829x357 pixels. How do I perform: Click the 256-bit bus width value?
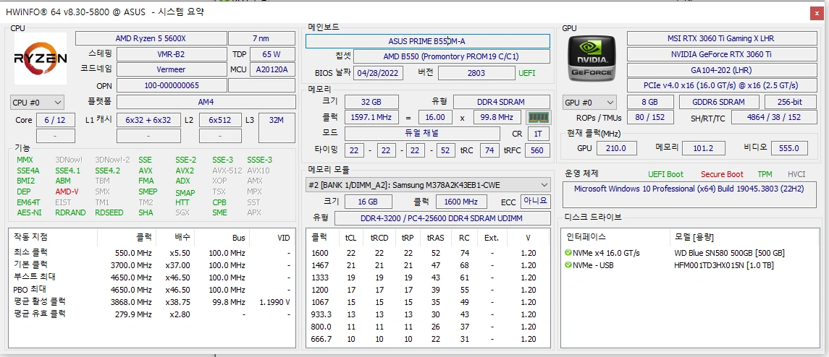[x=789, y=102]
